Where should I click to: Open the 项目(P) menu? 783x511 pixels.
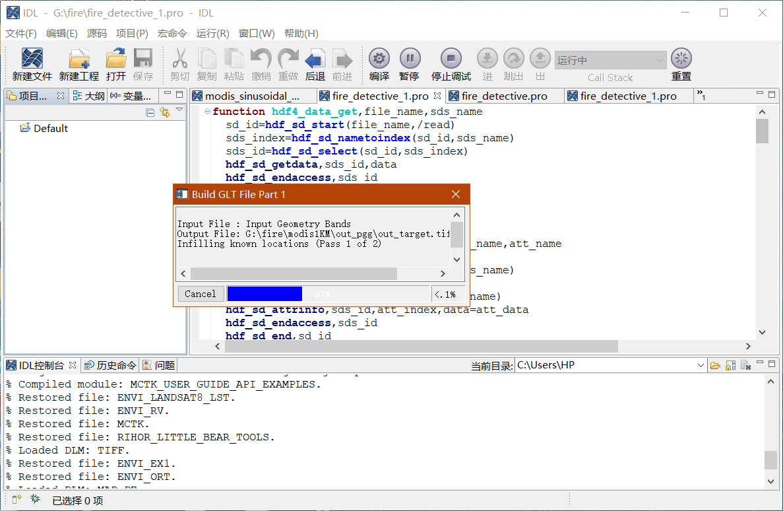coord(133,34)
